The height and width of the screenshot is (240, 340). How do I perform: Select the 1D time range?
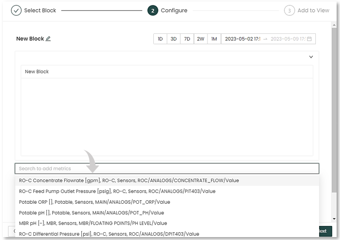coord(160,39)
